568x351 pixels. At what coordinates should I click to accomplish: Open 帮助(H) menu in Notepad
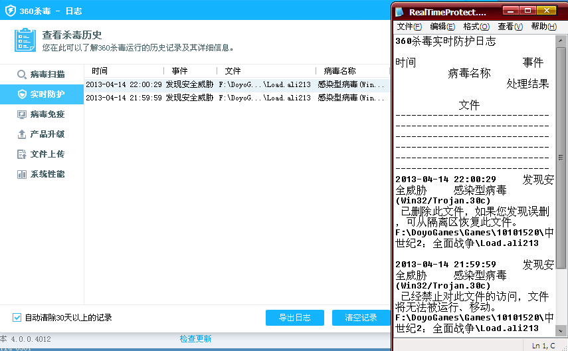point(543,27)
